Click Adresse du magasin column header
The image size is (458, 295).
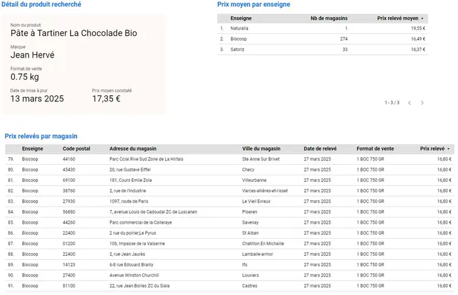133,148
